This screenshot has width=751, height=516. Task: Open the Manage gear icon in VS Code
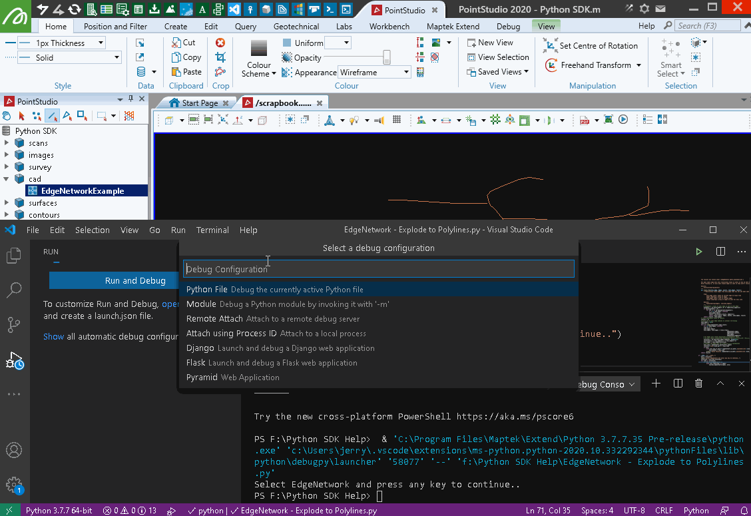click(14, 485)
